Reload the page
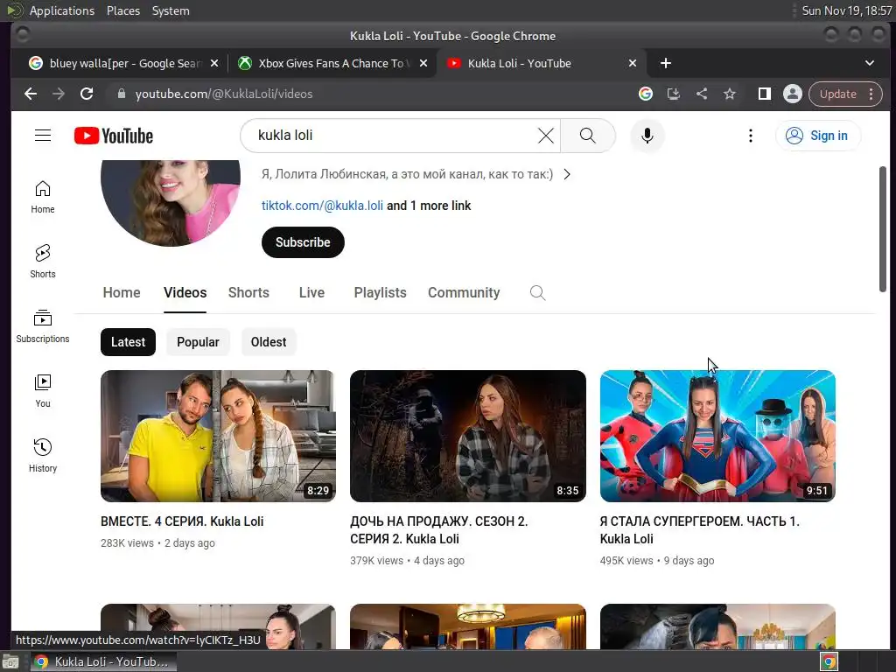Screen dimensions: 896x672 click(x=87, y=94)
